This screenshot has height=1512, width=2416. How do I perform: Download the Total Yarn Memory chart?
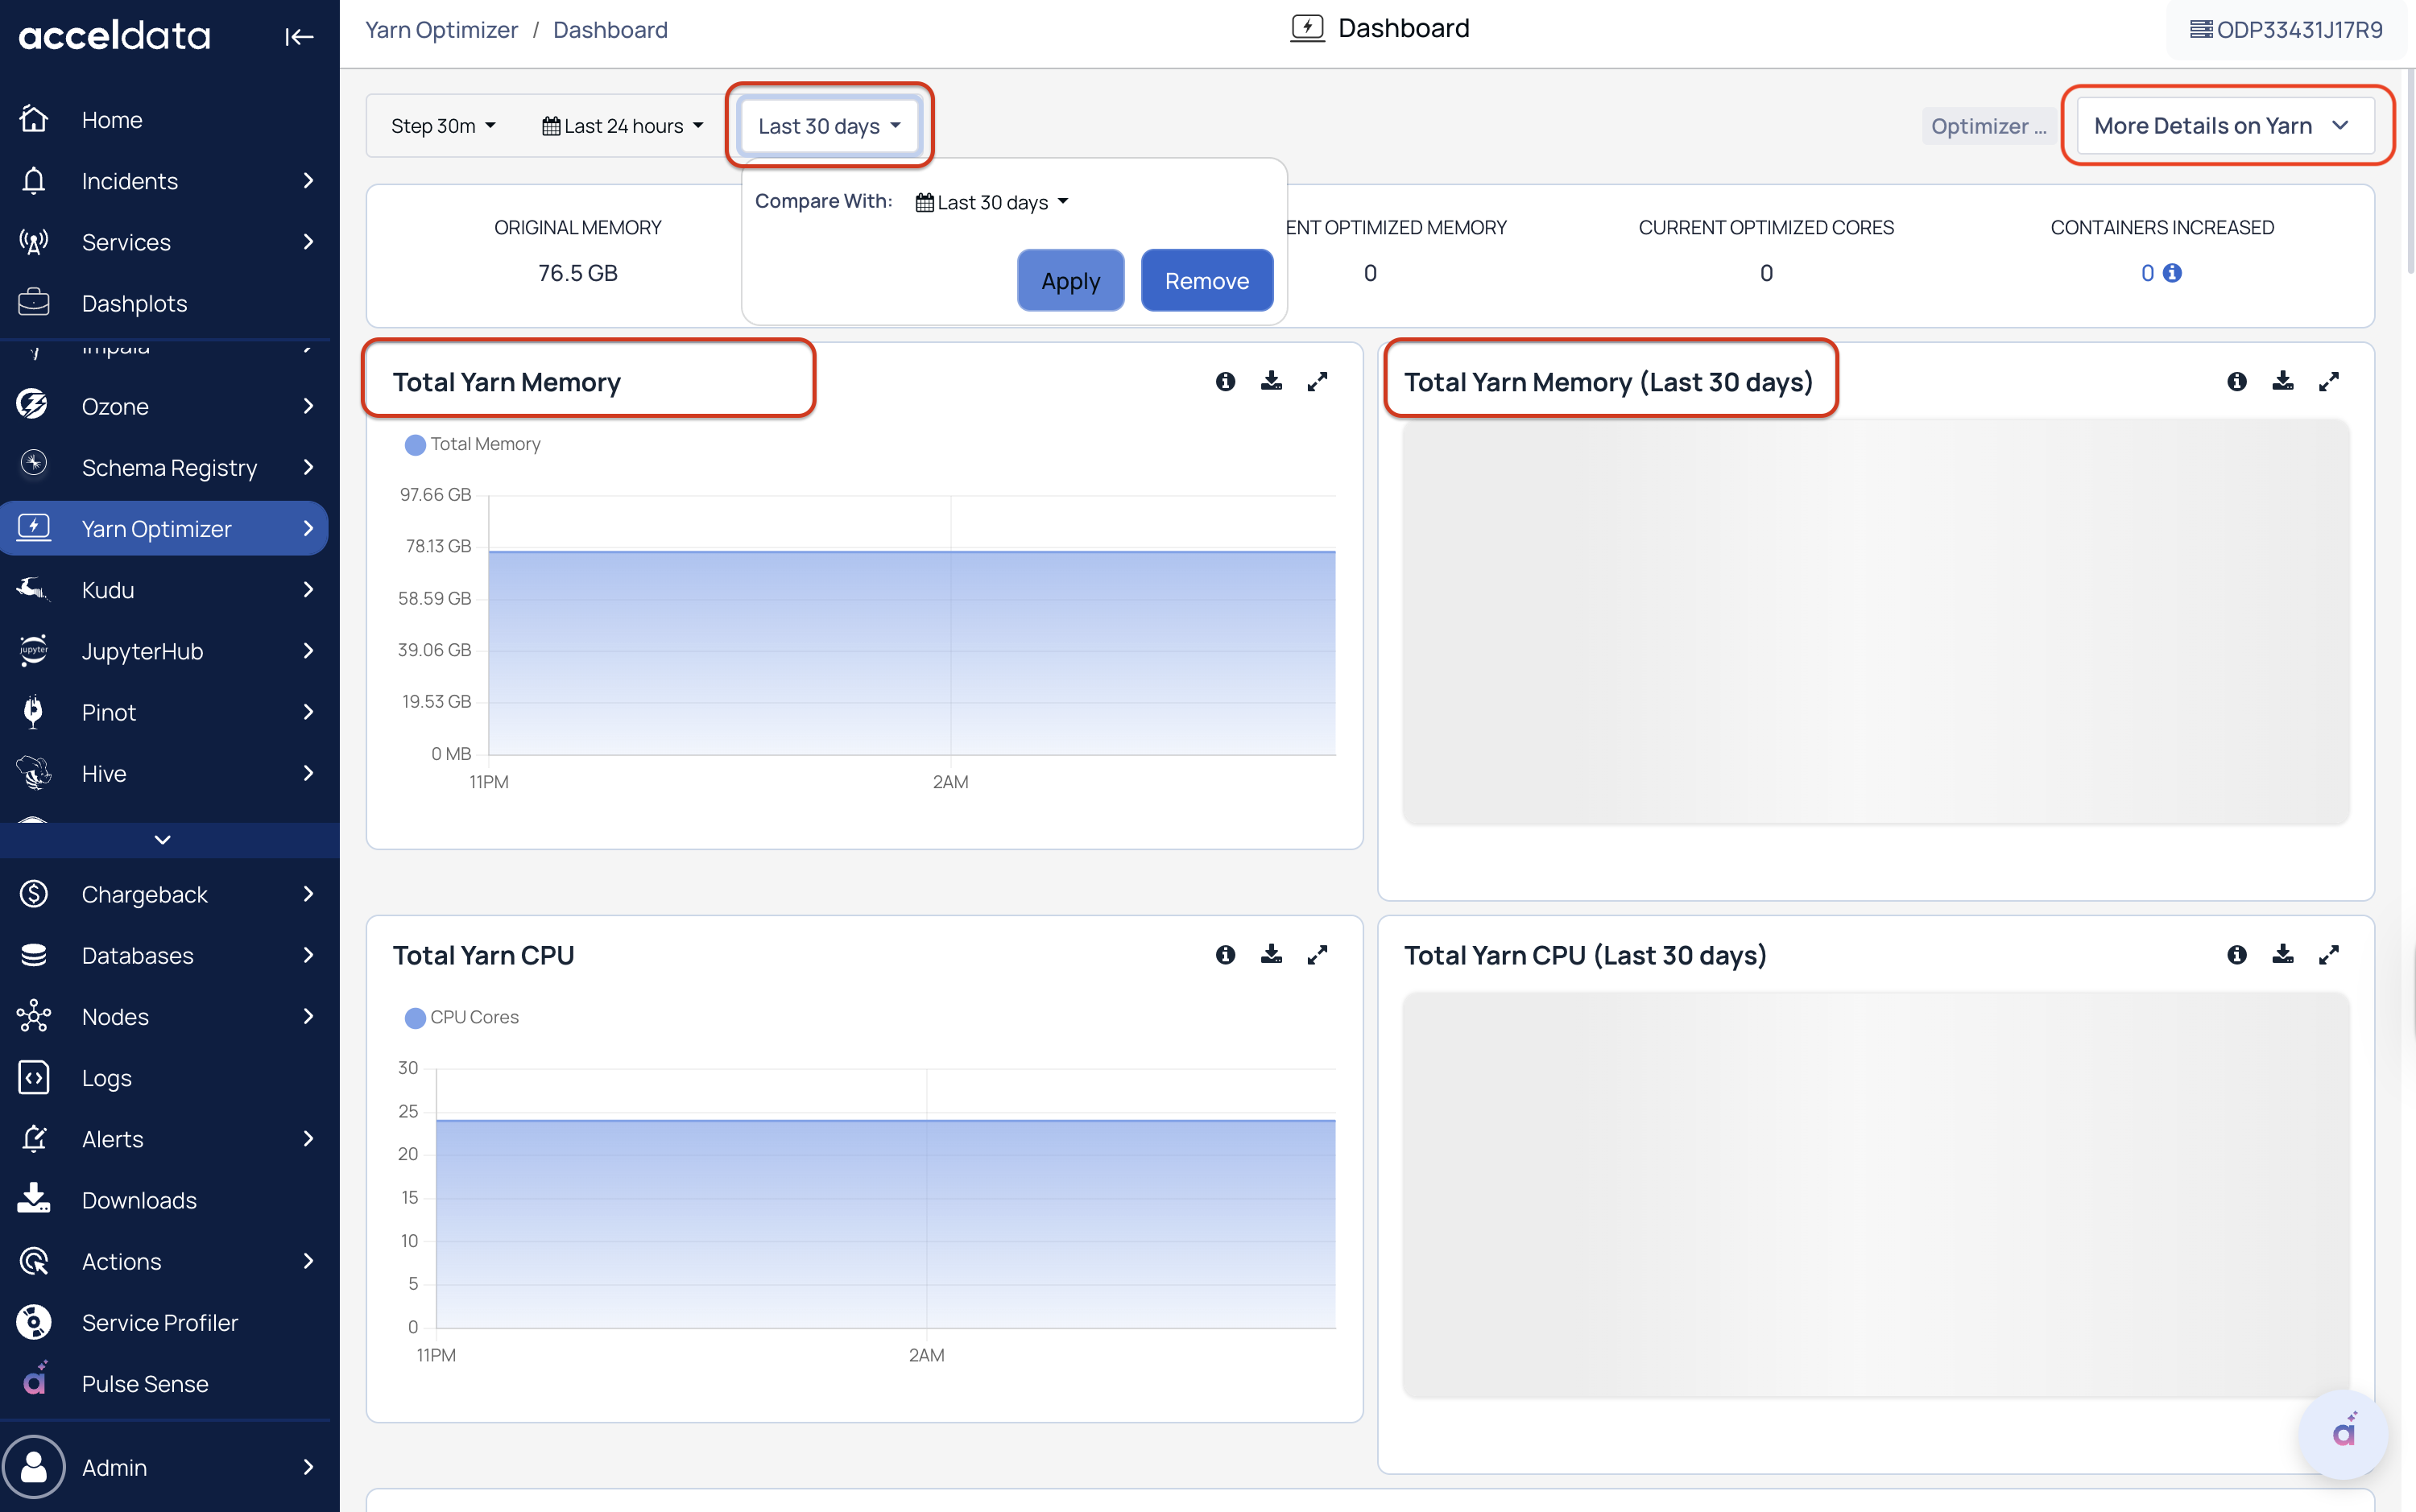point(1271,381)
